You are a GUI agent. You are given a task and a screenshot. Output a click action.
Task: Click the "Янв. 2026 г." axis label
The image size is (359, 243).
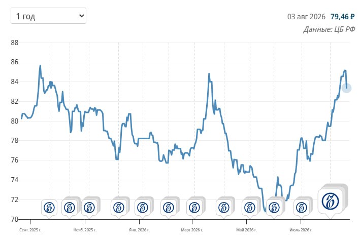(x=140, y=230)
